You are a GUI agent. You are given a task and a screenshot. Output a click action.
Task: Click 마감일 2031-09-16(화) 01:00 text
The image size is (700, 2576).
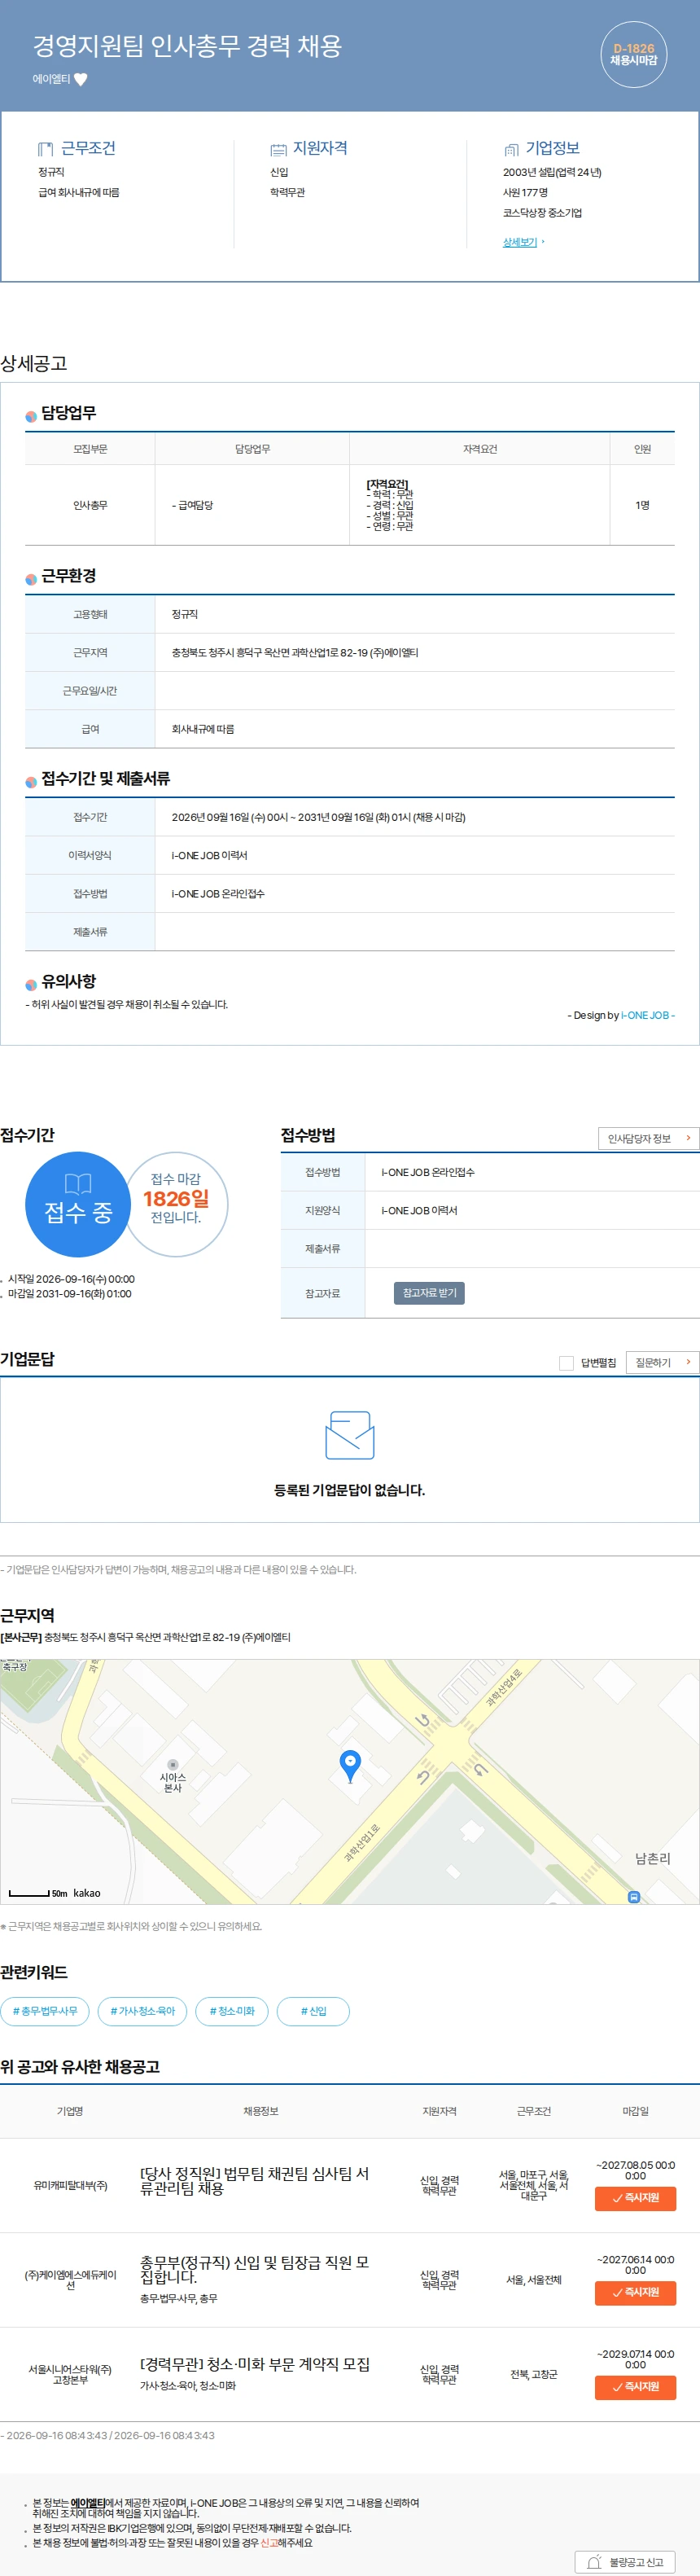(x=70, y=1294)
